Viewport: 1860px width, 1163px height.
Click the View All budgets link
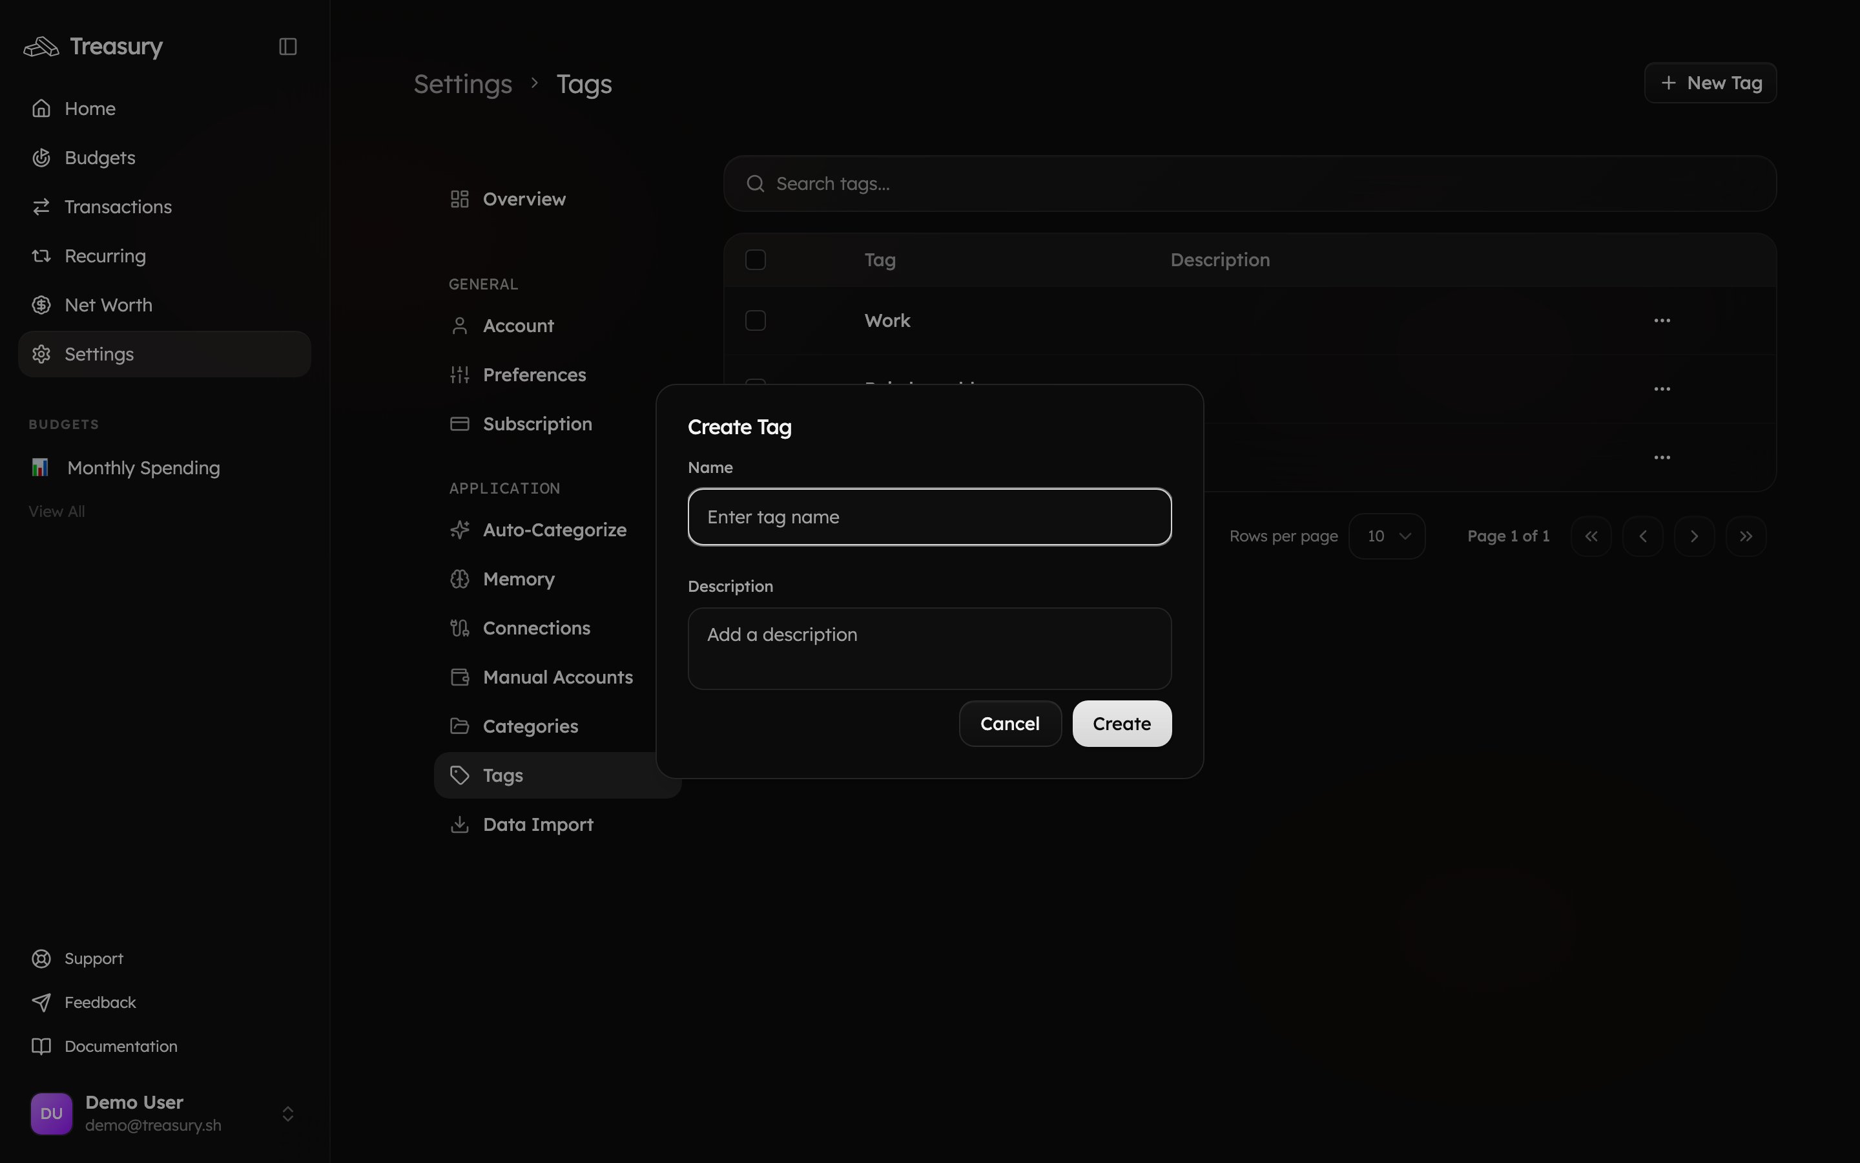(x=57, y=512)
